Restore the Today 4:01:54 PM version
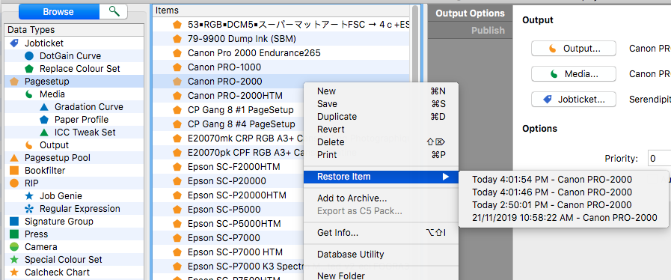The height and width of the screenshot is (280, 671). [564, 180]
